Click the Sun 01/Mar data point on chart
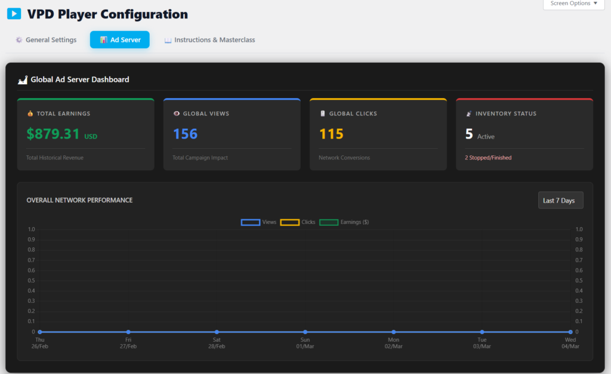The image size is (611, 374). pyautogui.click(x=305, y=332)
